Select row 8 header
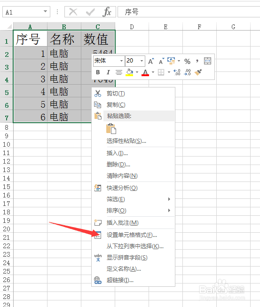The height and width of the screenshot is (307, 260). (7, 127)
